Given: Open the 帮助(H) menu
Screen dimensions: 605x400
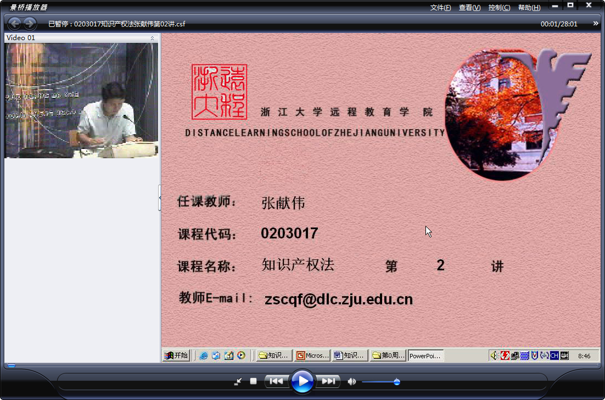Looking at the screenshot, I should click(x=529, y=8).
